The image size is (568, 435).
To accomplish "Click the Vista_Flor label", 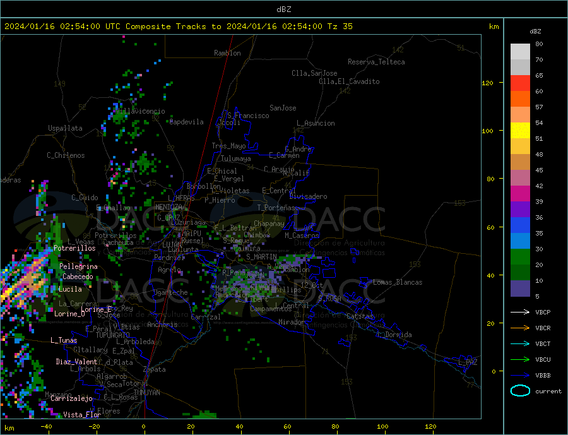I will (82, 414).
